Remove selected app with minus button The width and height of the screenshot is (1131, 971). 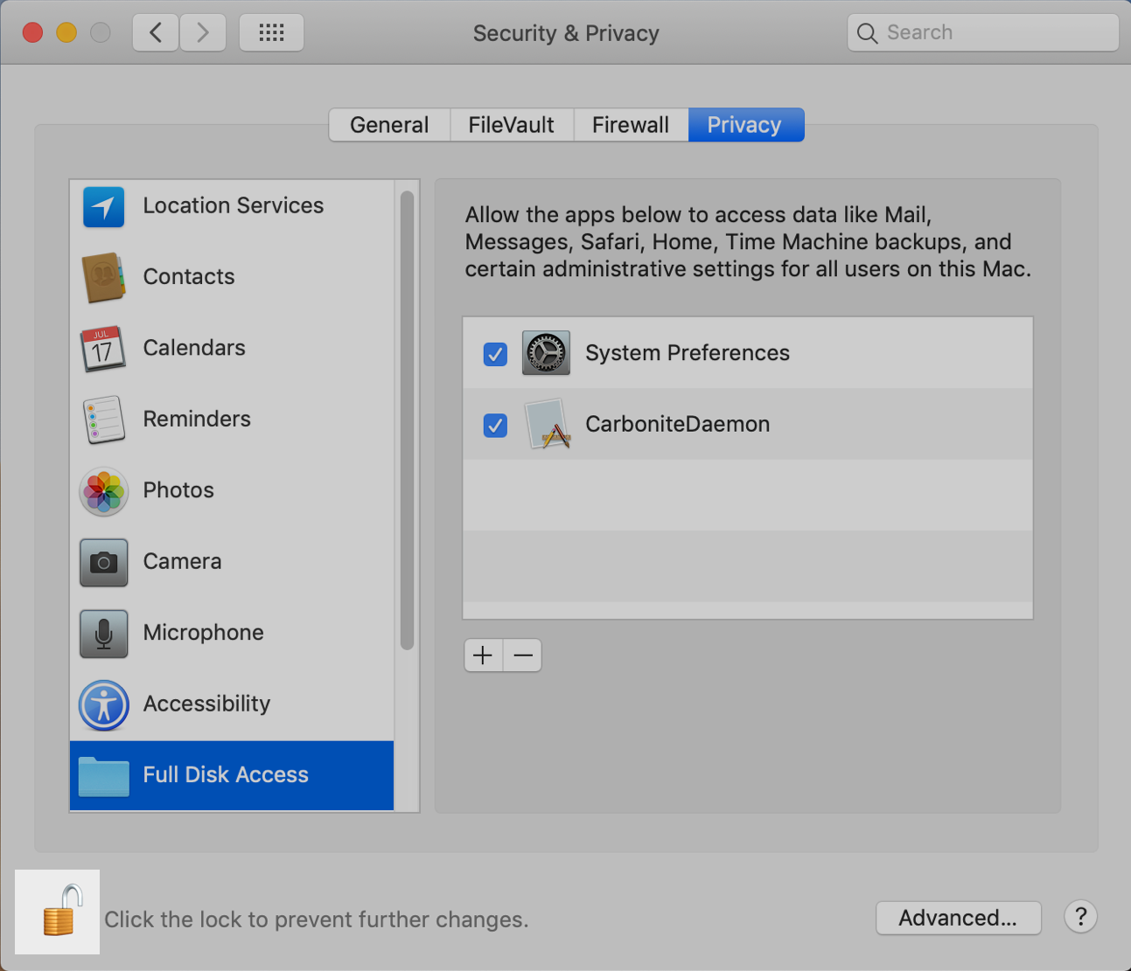coord(522,655)
